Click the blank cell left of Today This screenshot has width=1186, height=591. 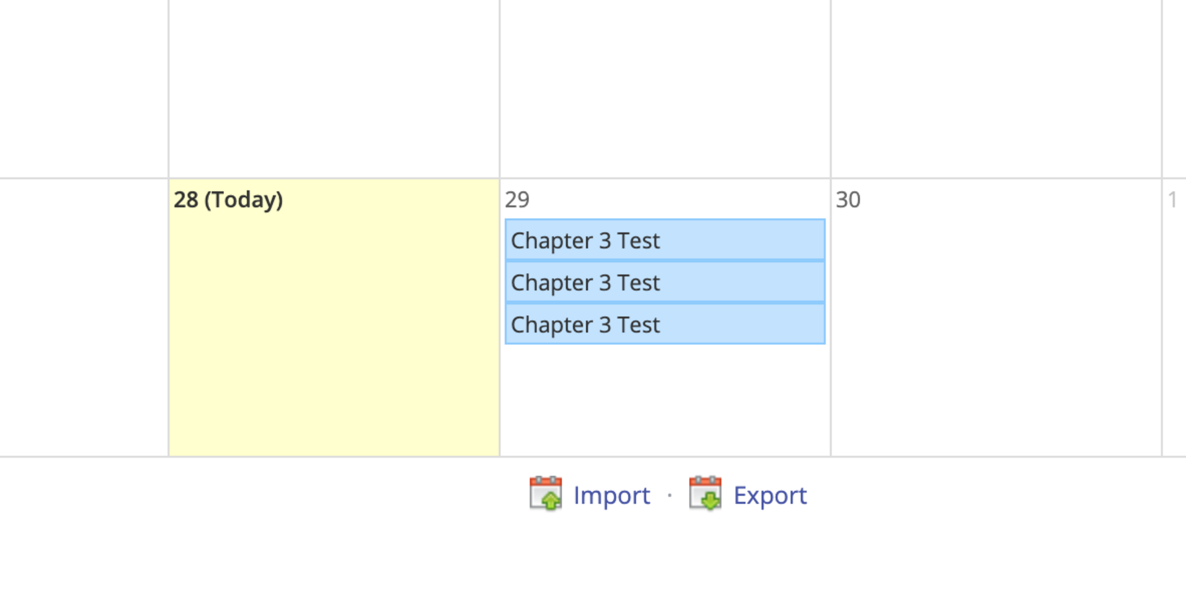pos(84,318)
